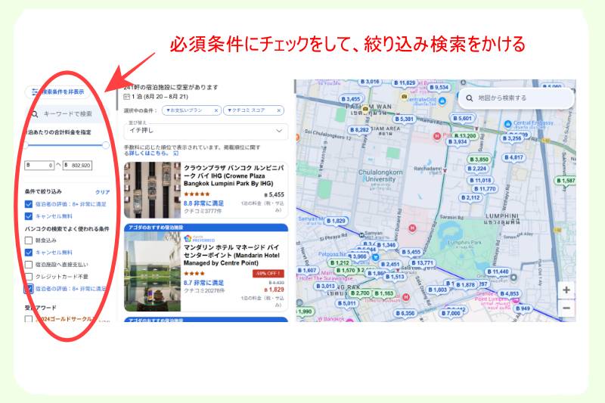Select the green ฿ 2,700 price pin
This screenshot has height=403, width=605.
[360, 293]
